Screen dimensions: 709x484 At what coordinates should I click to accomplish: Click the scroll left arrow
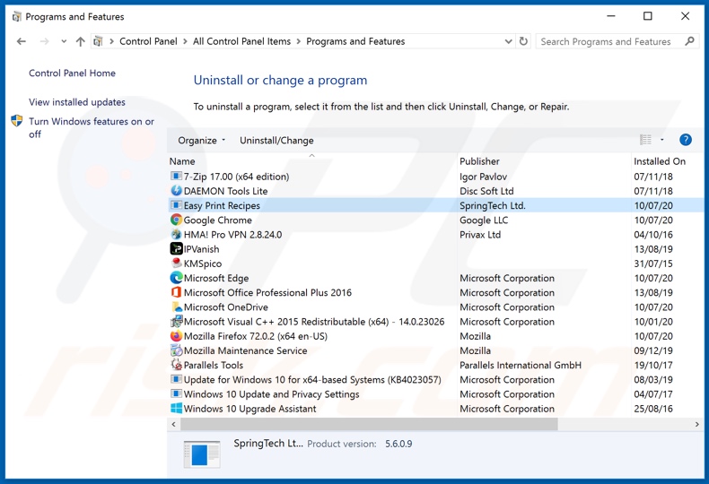point(173,425)
